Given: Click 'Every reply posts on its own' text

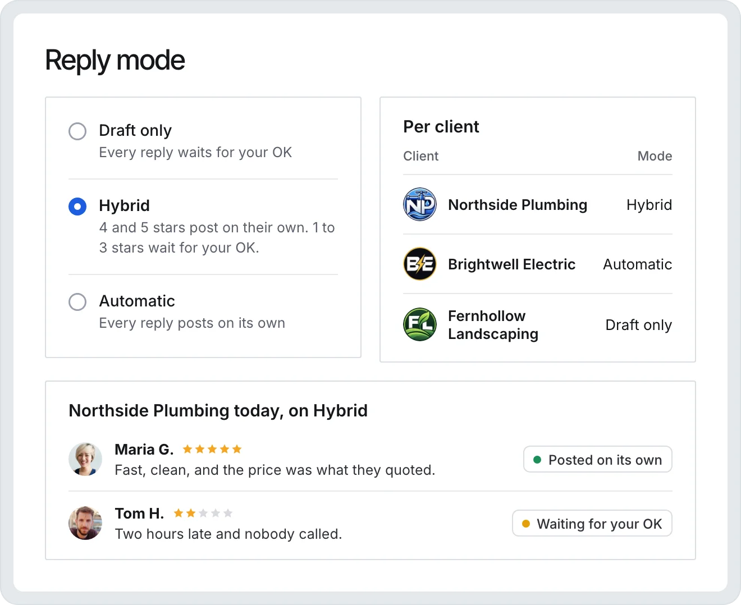Looking at the screenshot, I should (192, 323).
